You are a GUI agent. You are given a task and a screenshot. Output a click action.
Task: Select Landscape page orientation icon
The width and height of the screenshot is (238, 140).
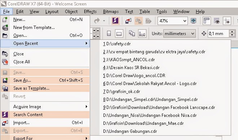point(119,34)
